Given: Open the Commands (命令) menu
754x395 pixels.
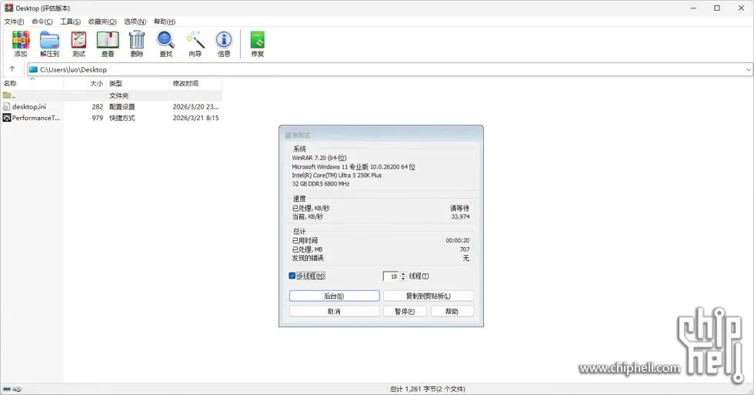Looking at the screenshot, I should (x=42, y=22).
